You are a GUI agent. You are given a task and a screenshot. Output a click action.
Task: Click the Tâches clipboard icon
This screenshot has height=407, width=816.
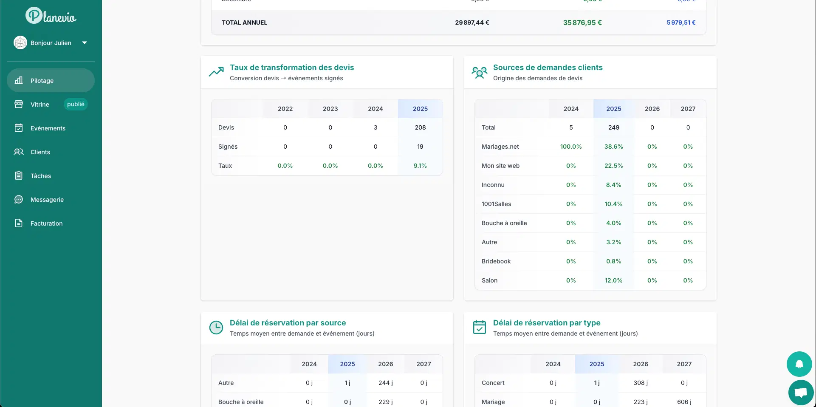coord(19,175)
